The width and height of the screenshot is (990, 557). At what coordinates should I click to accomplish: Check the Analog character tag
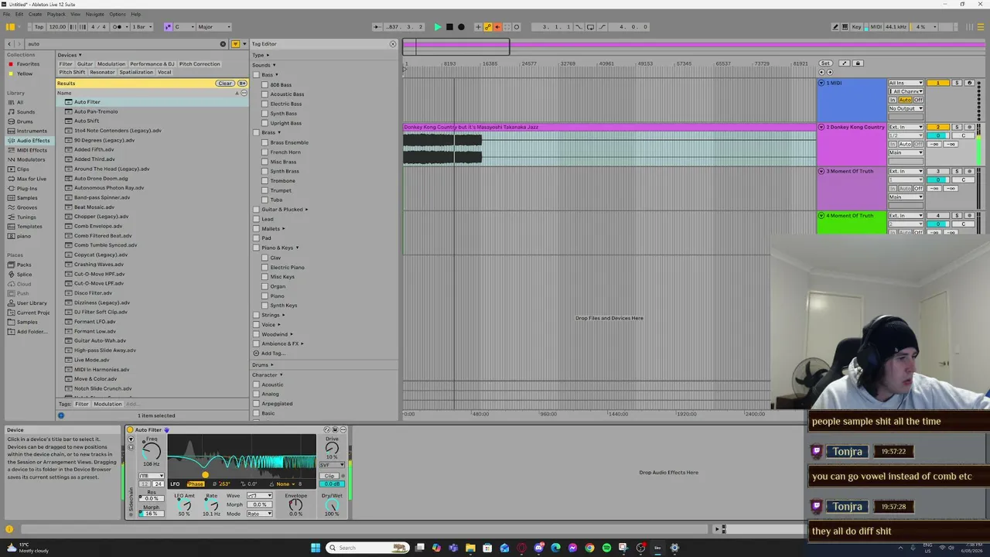(256, 394)
